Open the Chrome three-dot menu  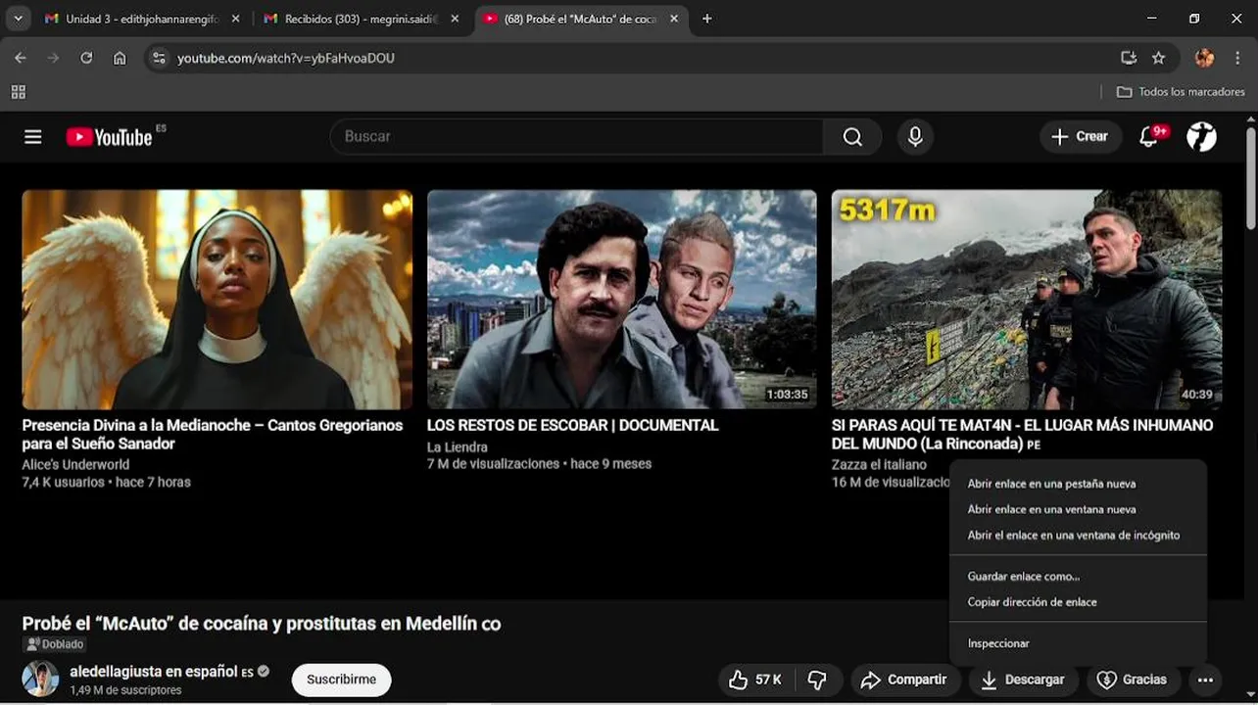1237,58
